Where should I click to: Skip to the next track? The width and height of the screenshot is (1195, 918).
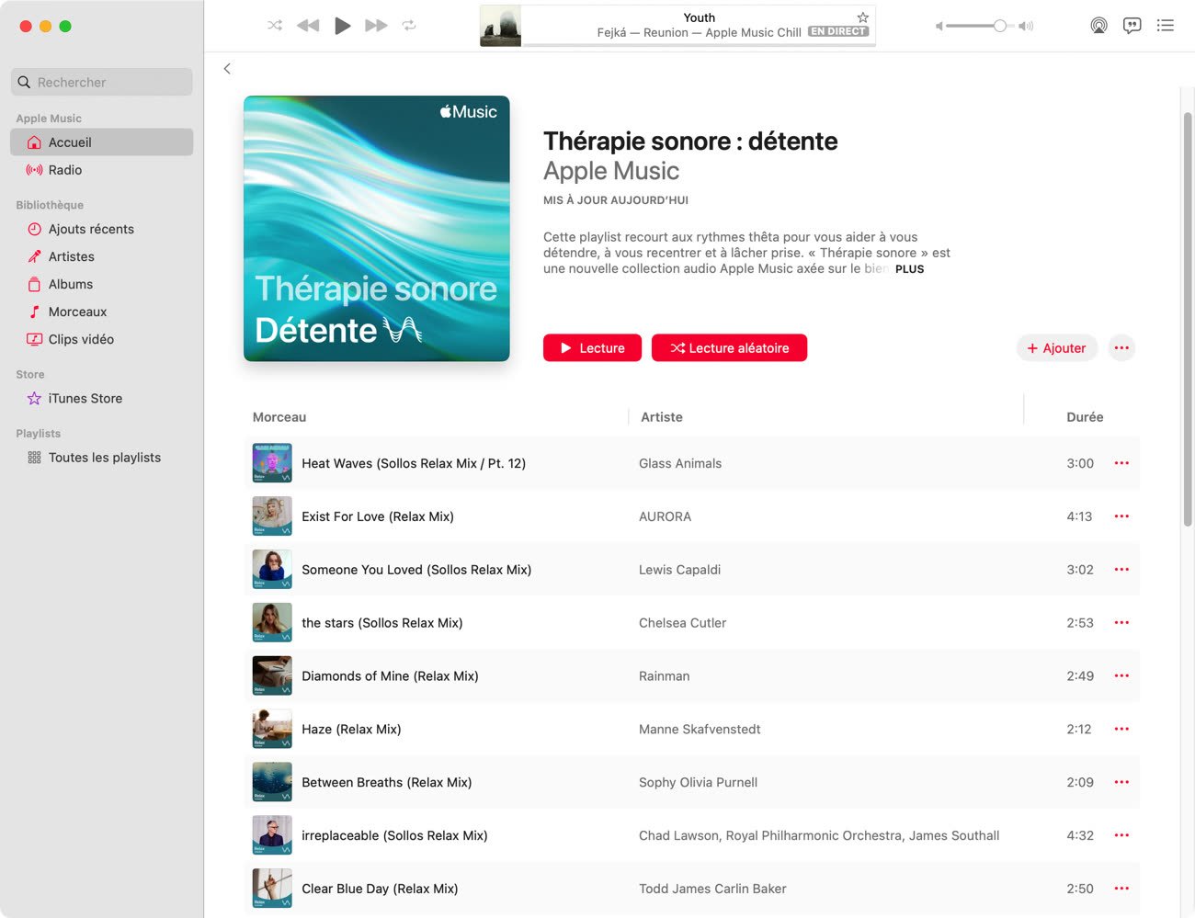pos(376,26)
